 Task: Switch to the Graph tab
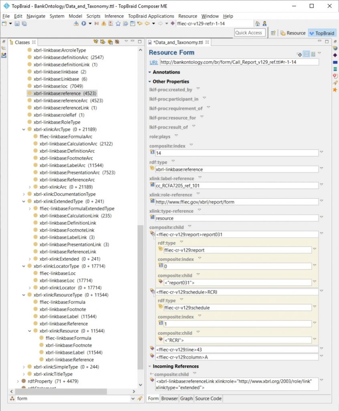pyautogui.click(x=186, y=399)
